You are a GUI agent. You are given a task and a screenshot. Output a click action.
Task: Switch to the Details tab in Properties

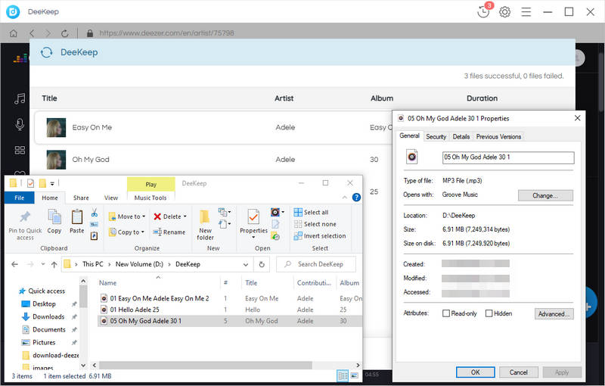point(461,137)
